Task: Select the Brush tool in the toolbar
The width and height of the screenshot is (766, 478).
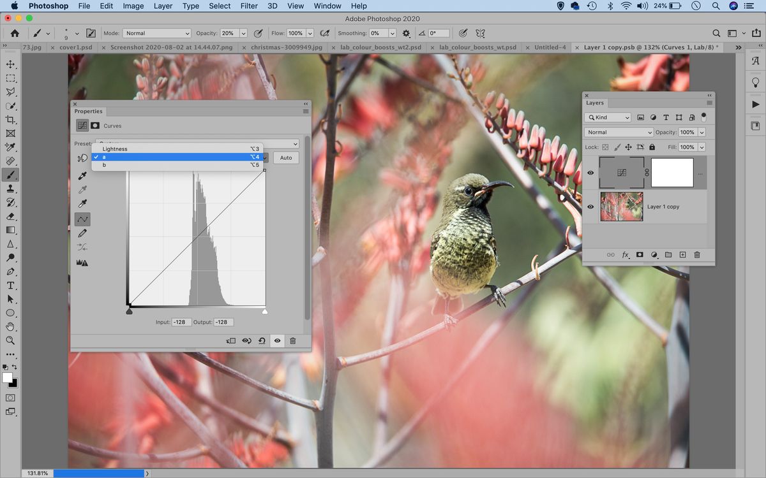Action: 10,174
